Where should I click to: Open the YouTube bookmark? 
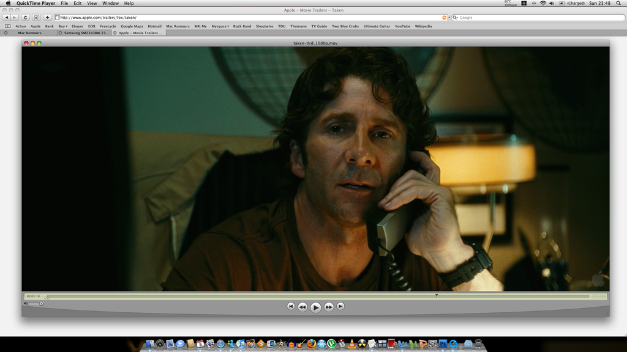coord(402,26)
